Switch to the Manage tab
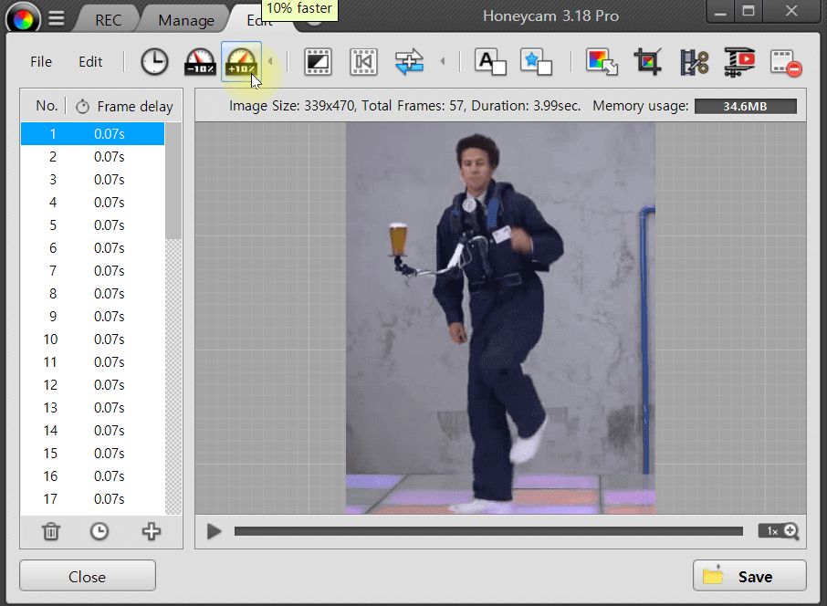Screen dimensions: 827x606 [x=186, y=20]
